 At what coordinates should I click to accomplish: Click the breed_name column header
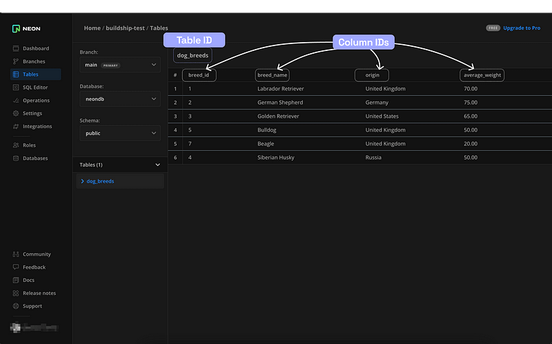tap(272, 75)
